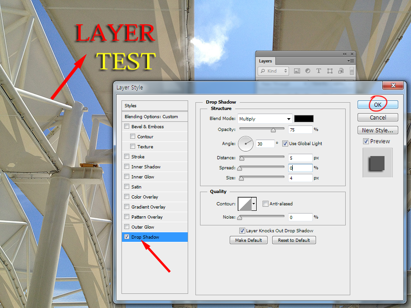The height and width of the screenshot is (308, 411).
Task: Open the Blend Mode Multiply dropdown
Action: tap(265, 119)
